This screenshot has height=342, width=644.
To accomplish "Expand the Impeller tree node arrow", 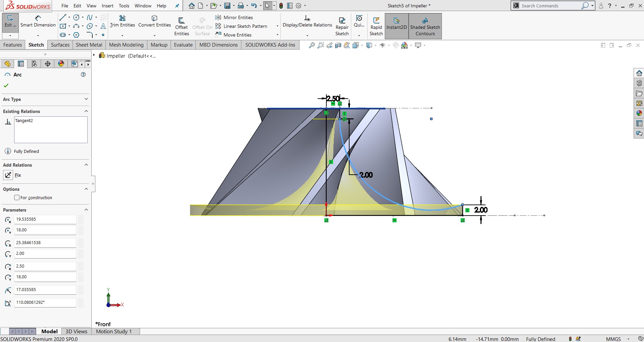I will pyautogui.click(x=94, y=55).
